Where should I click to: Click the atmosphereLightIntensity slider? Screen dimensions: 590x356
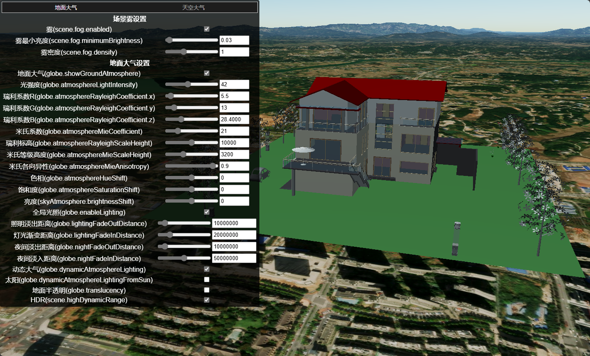(192, 85)
